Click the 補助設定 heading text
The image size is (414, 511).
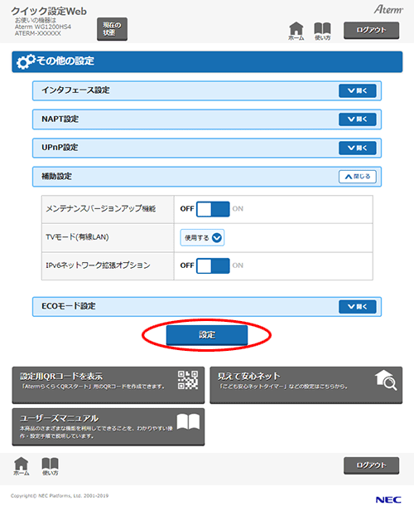tap(56, 177)
